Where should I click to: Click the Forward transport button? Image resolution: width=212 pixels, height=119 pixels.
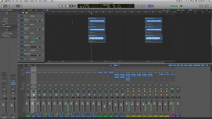pyautogui.click(x=64, y=6)
